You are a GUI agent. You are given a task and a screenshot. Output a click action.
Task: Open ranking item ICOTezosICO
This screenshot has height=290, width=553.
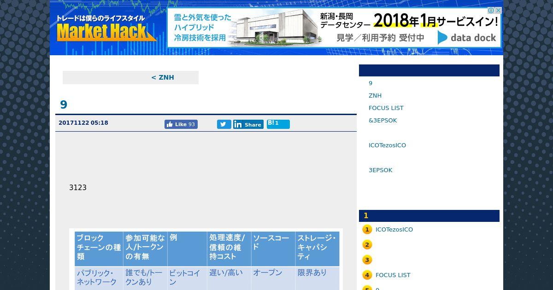click(x=394, y=230)
